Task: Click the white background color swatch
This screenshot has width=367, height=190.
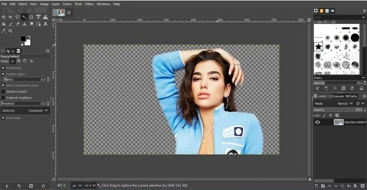Action: click(x=28, y=43)
